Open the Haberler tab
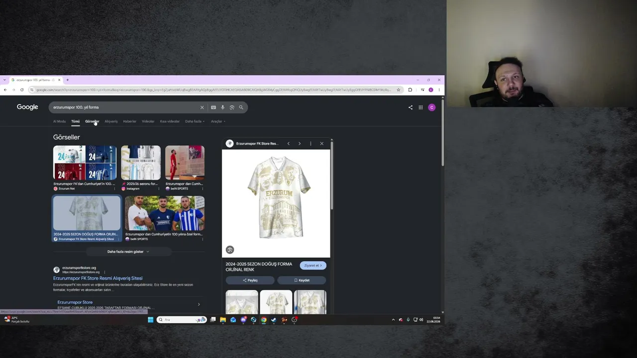The image size is (637, 358). (x=129, y=121)
